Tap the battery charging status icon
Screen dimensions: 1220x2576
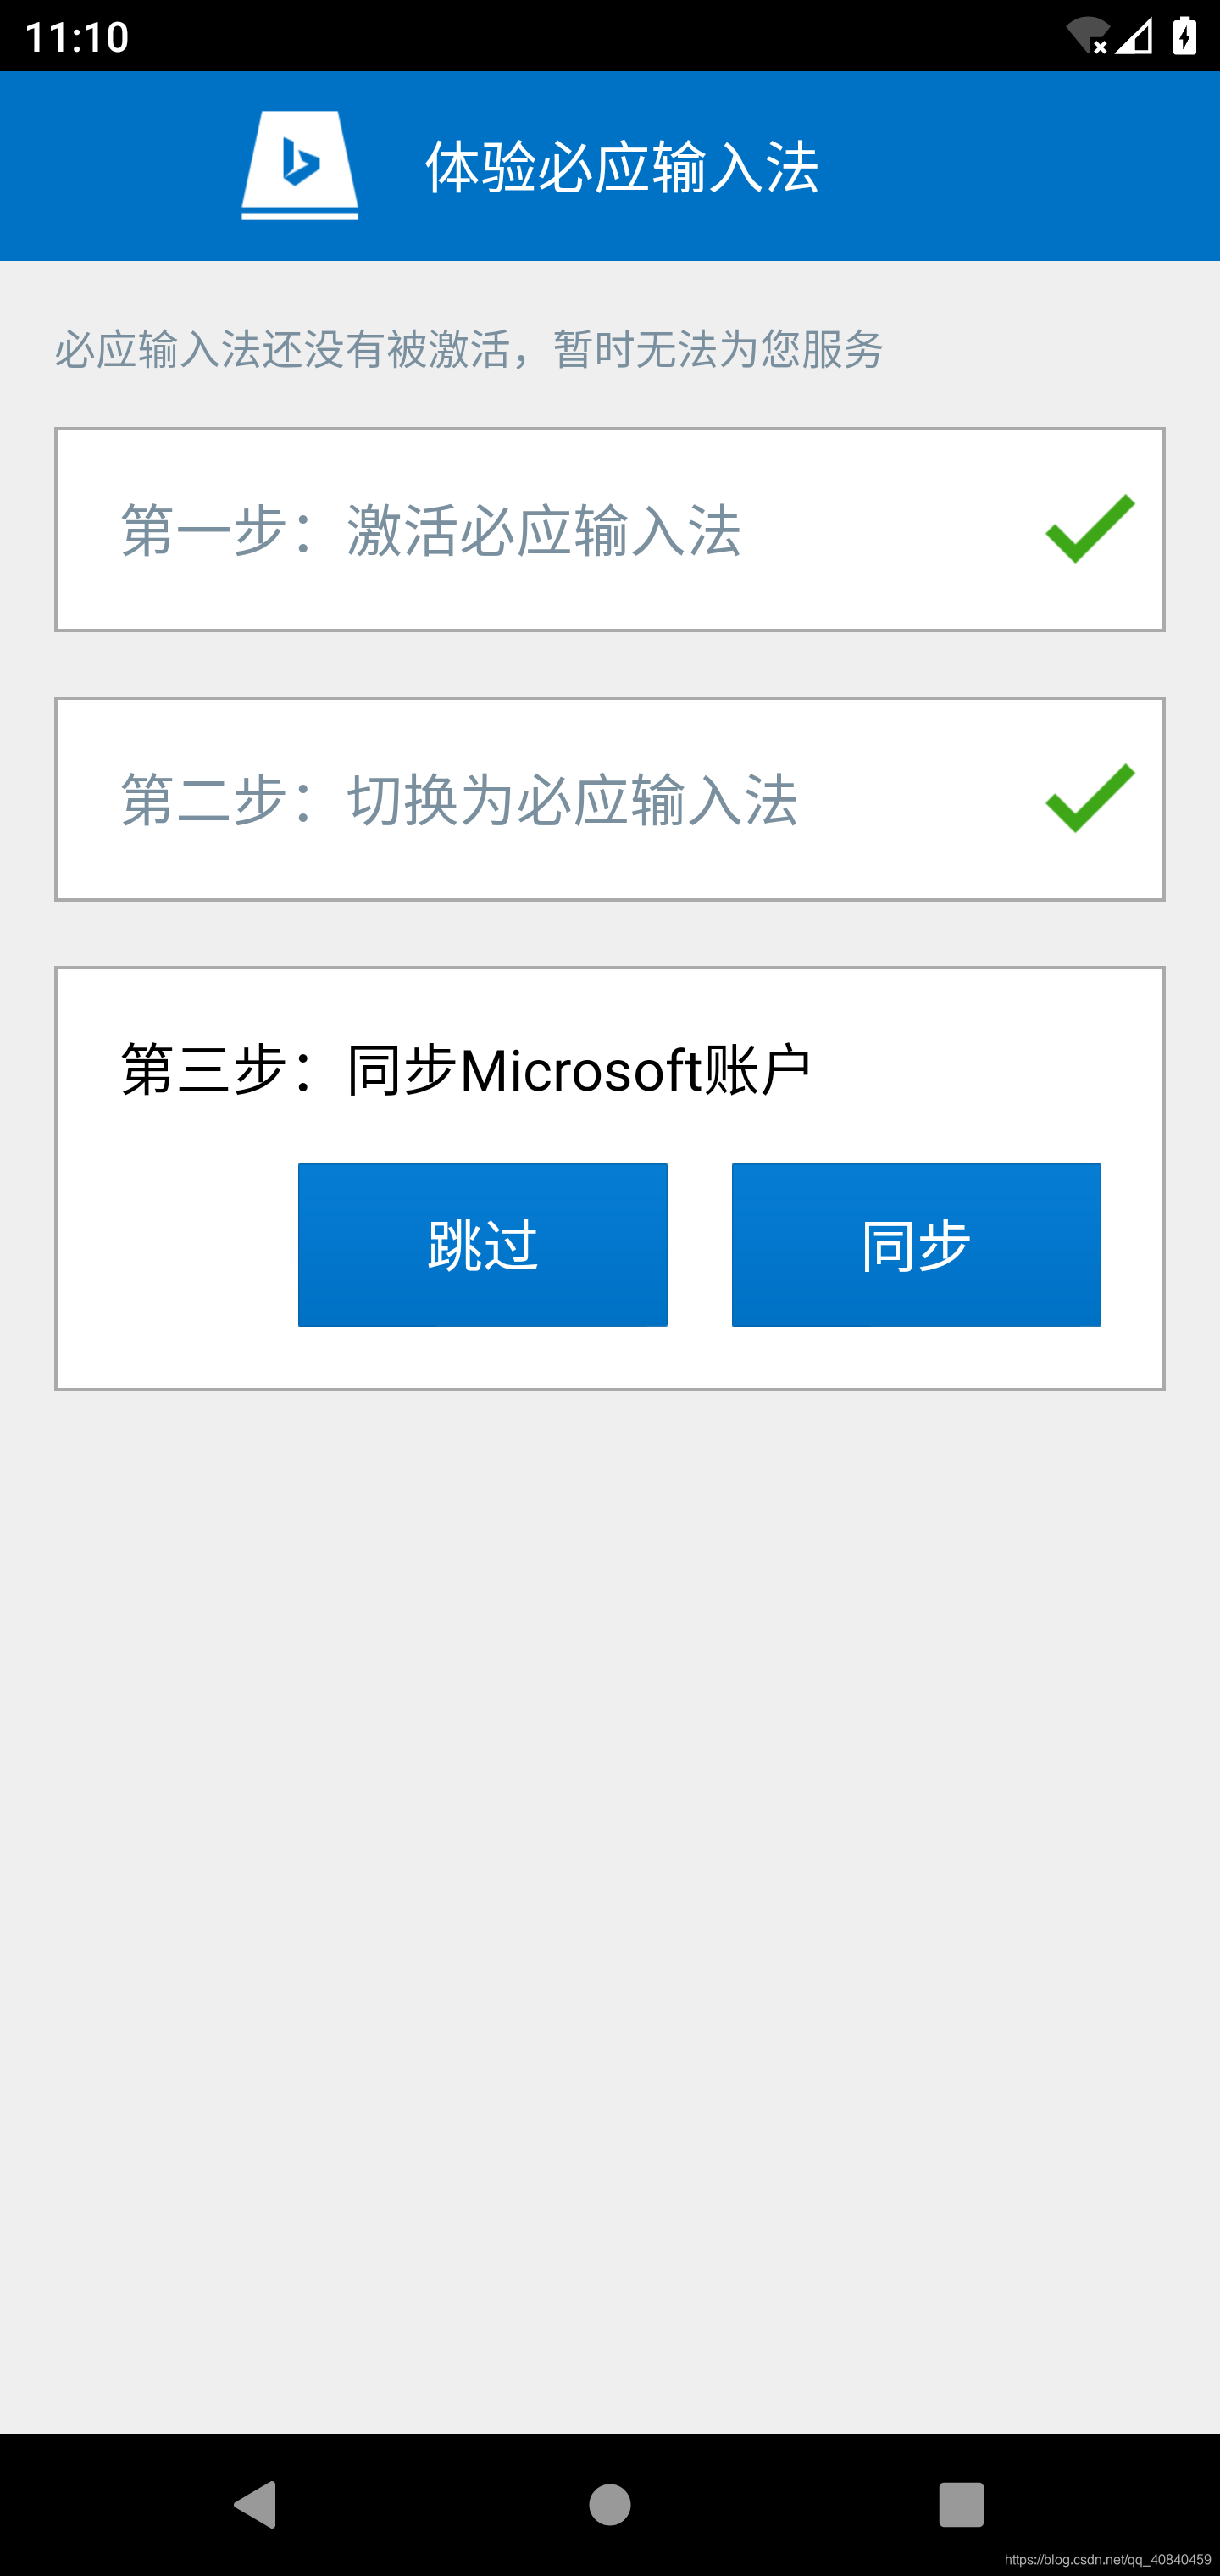point(1185,36)
